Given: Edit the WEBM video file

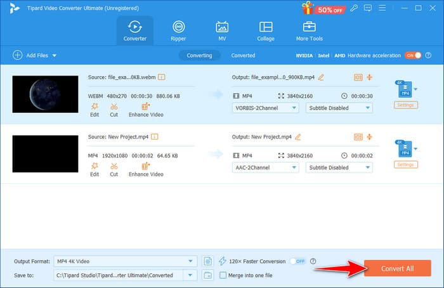Looking at the screenshot, I should (x=95, y=110).
